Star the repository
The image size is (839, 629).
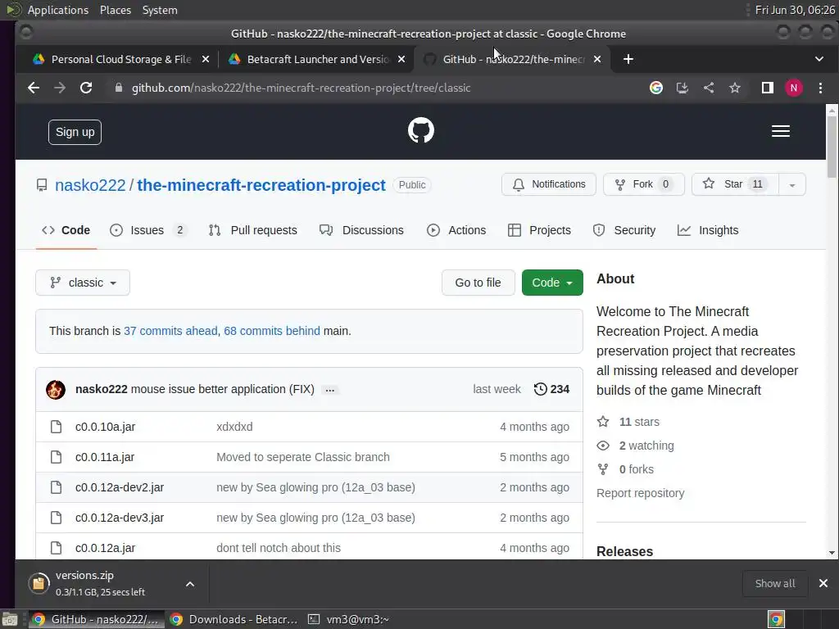coord(735,184)
